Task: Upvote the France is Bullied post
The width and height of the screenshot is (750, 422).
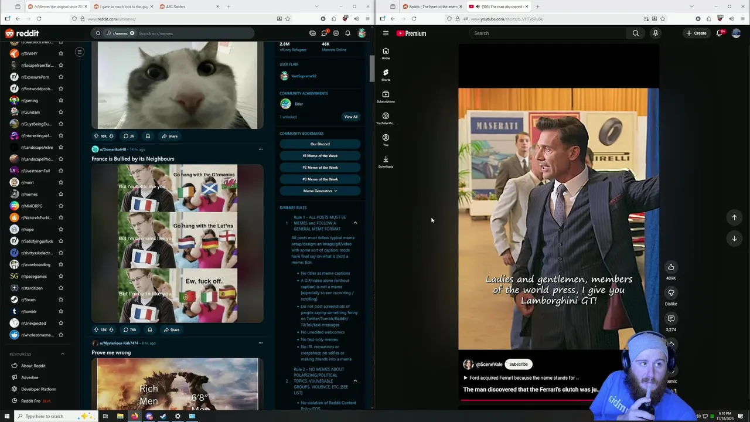Action: (x=97, y=330)
